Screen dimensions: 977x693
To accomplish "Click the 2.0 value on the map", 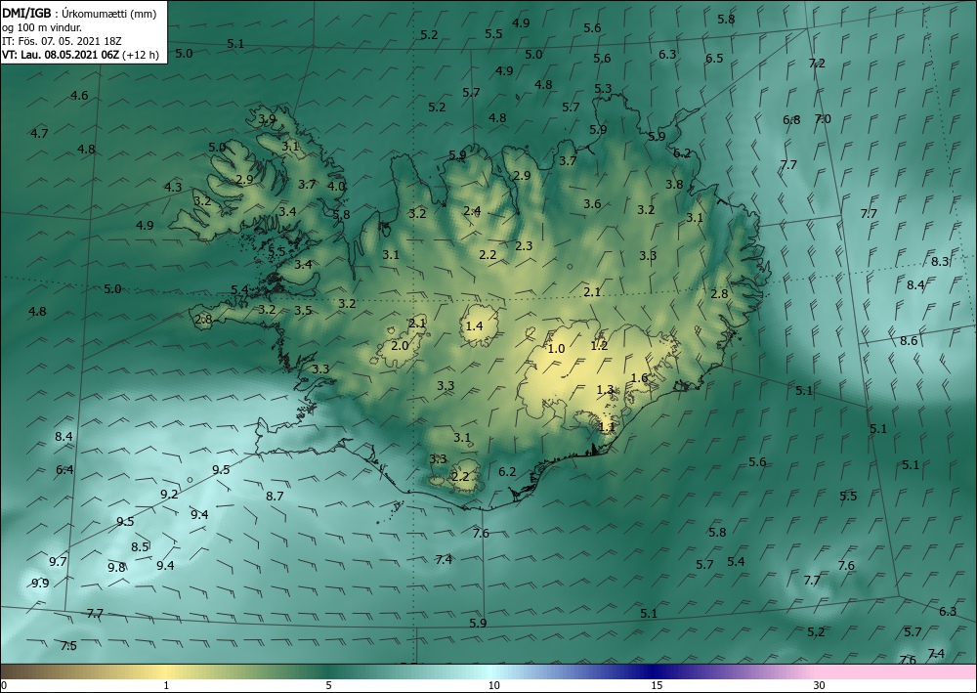I will pyautogui.click(x=400, y=345).
